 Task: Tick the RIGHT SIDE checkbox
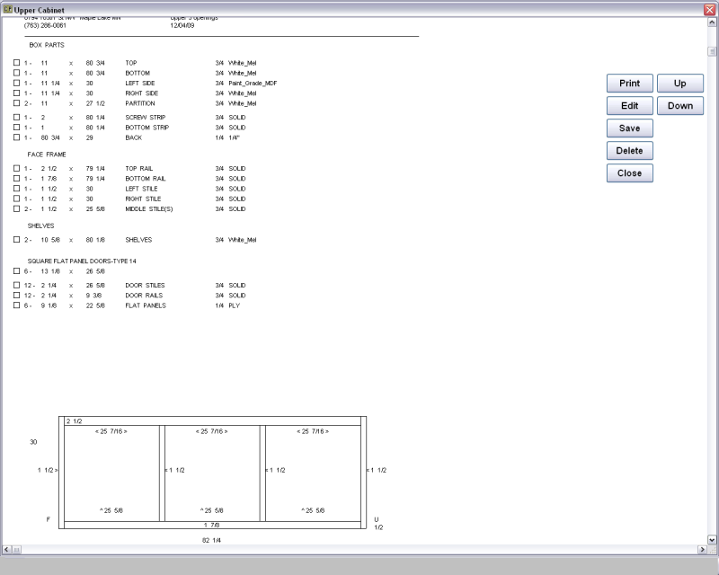point(16,93)
